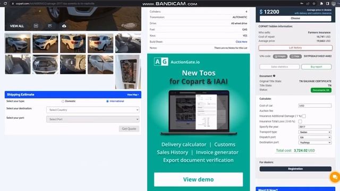Select the front-left car thumbnail with sunset
Screen dimensions: 340x191
coord(18,44)
